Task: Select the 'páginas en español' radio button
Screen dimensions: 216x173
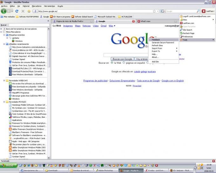Action: [x=124, y=63]
